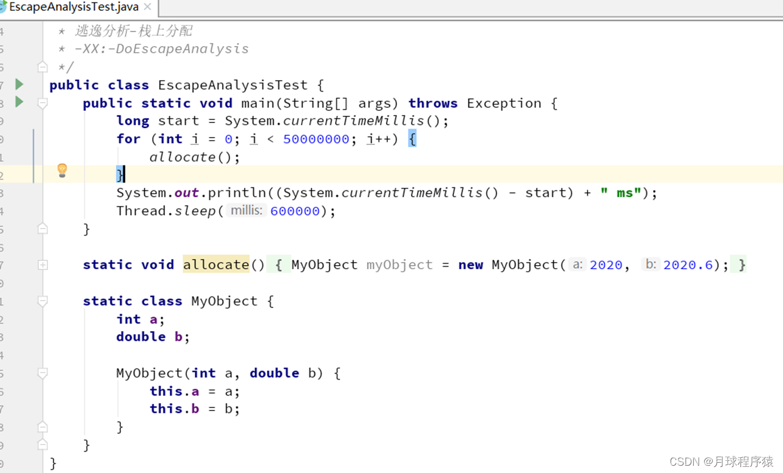Run the main method via gutter arrow
The height and width of the screenshot is (473, 783).
[x=19, y=102]
